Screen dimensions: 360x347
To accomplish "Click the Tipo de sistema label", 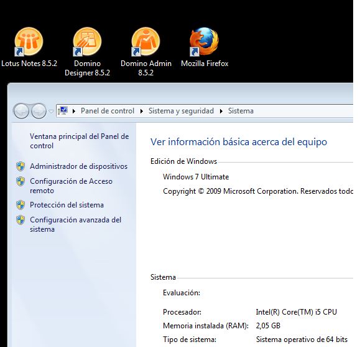I will pyautogui.click(x=190, y=340).
